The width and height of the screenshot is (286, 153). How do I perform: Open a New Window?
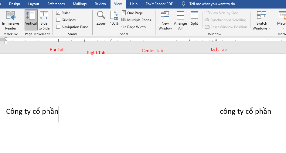(165, 20)
